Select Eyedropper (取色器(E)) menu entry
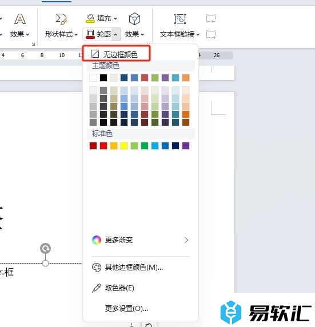Image resolution: width=315 pixels, height=327 pixels. pos(141,288)
